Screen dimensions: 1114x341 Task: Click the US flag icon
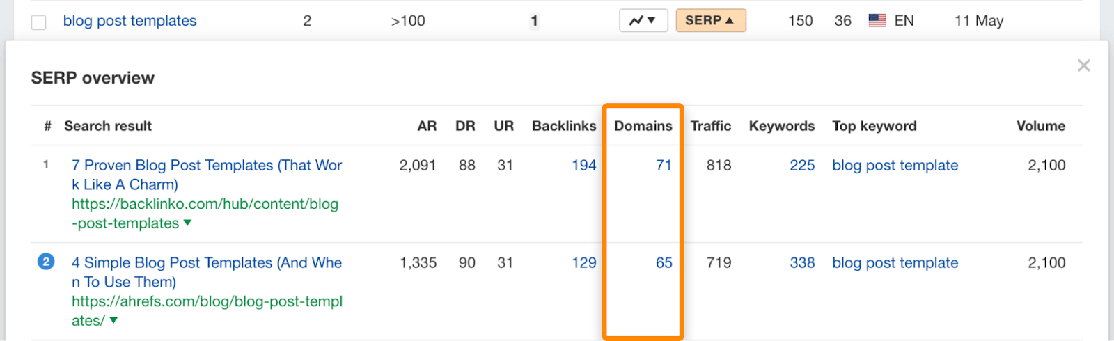[x=877, y=21]
